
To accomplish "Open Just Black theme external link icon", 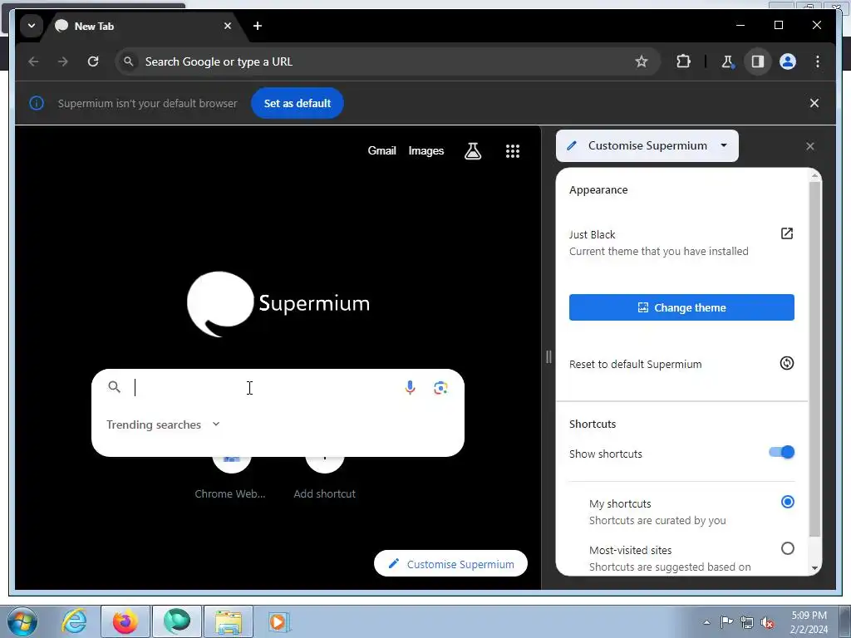I will (786, 233).
